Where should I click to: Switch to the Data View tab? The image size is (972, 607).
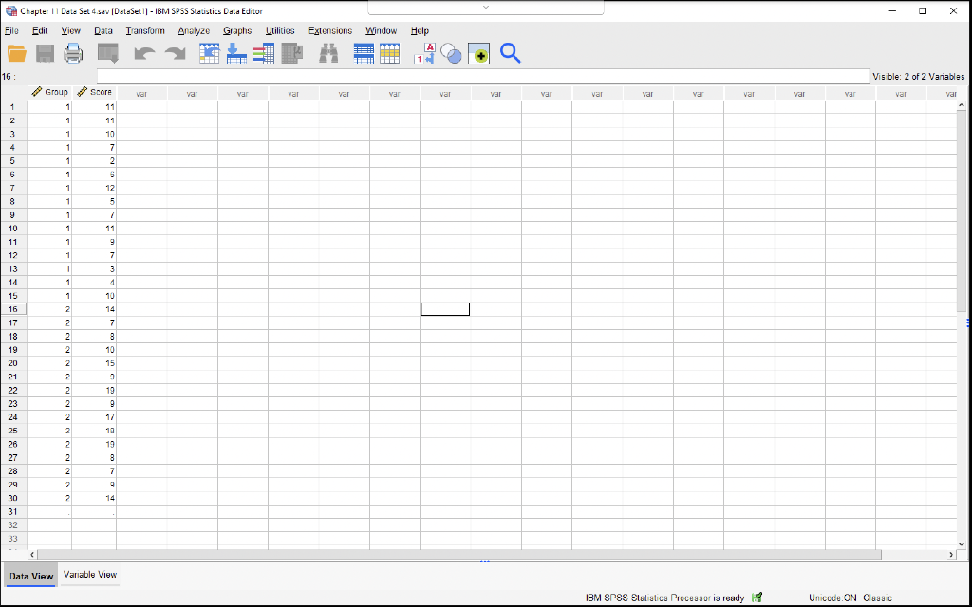pos(30,576)
